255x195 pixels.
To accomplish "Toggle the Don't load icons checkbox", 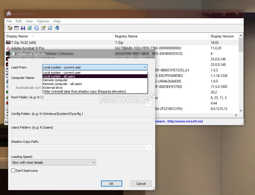I will 13,171.
